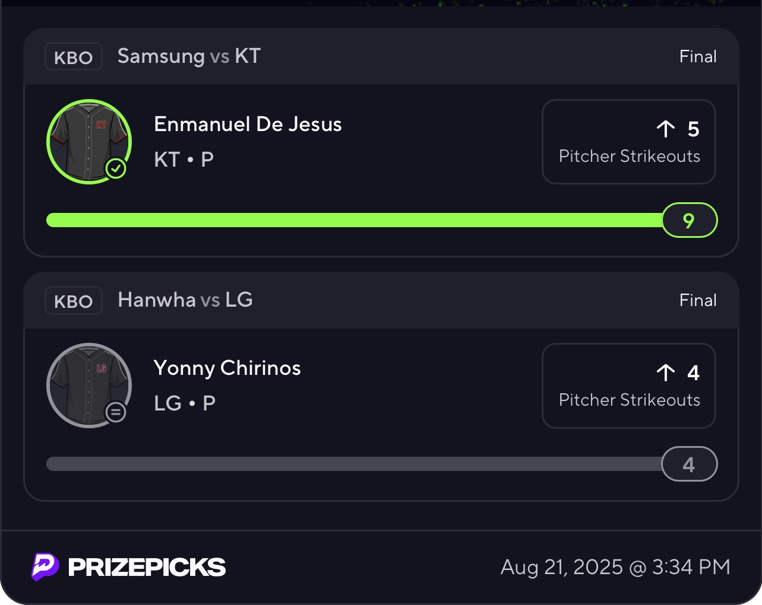Click up arrow beside 4 strikeouts
The image size is (762, 605).
click(x=666, y=372)
